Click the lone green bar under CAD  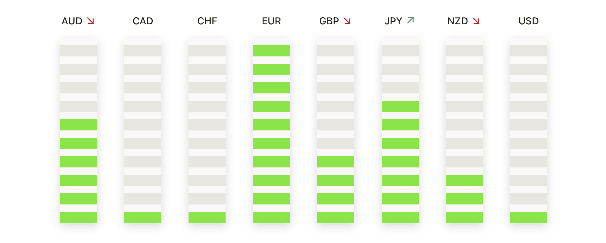tap(143, 217)
